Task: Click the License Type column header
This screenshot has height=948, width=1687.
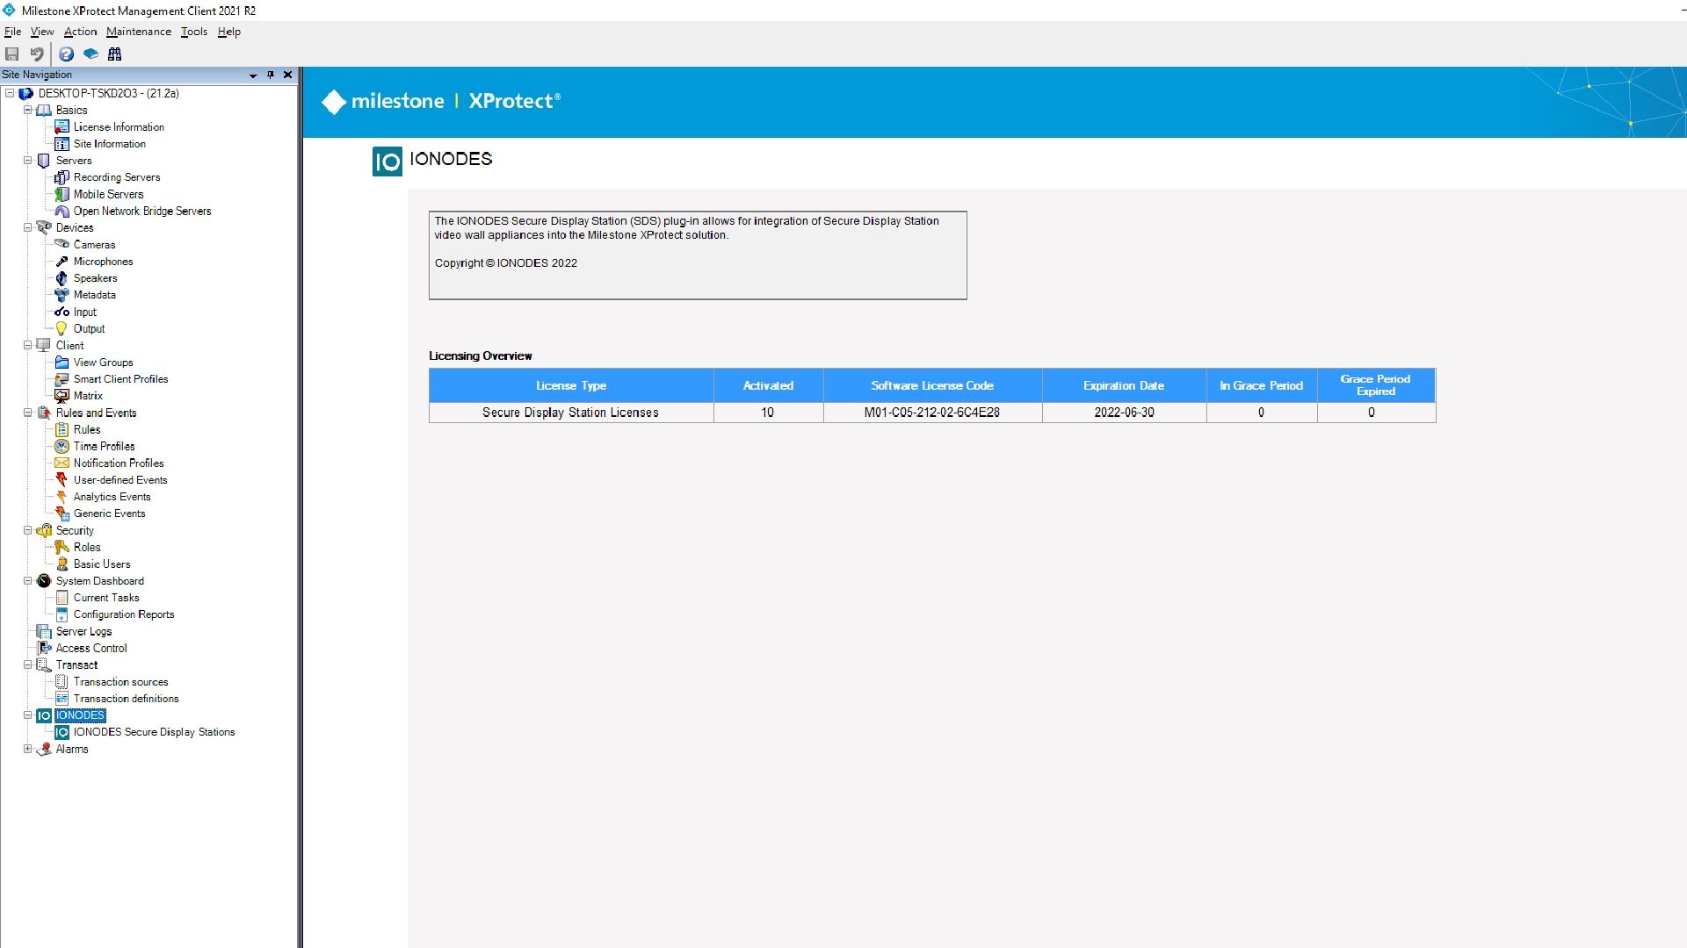Action: pos(571,385)
